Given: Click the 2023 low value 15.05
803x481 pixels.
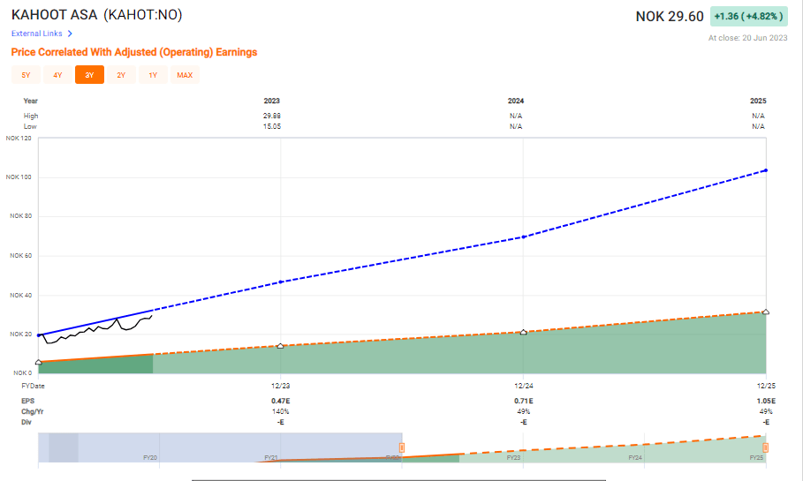Looking at the screenshot, I should (x=272, y=126).
